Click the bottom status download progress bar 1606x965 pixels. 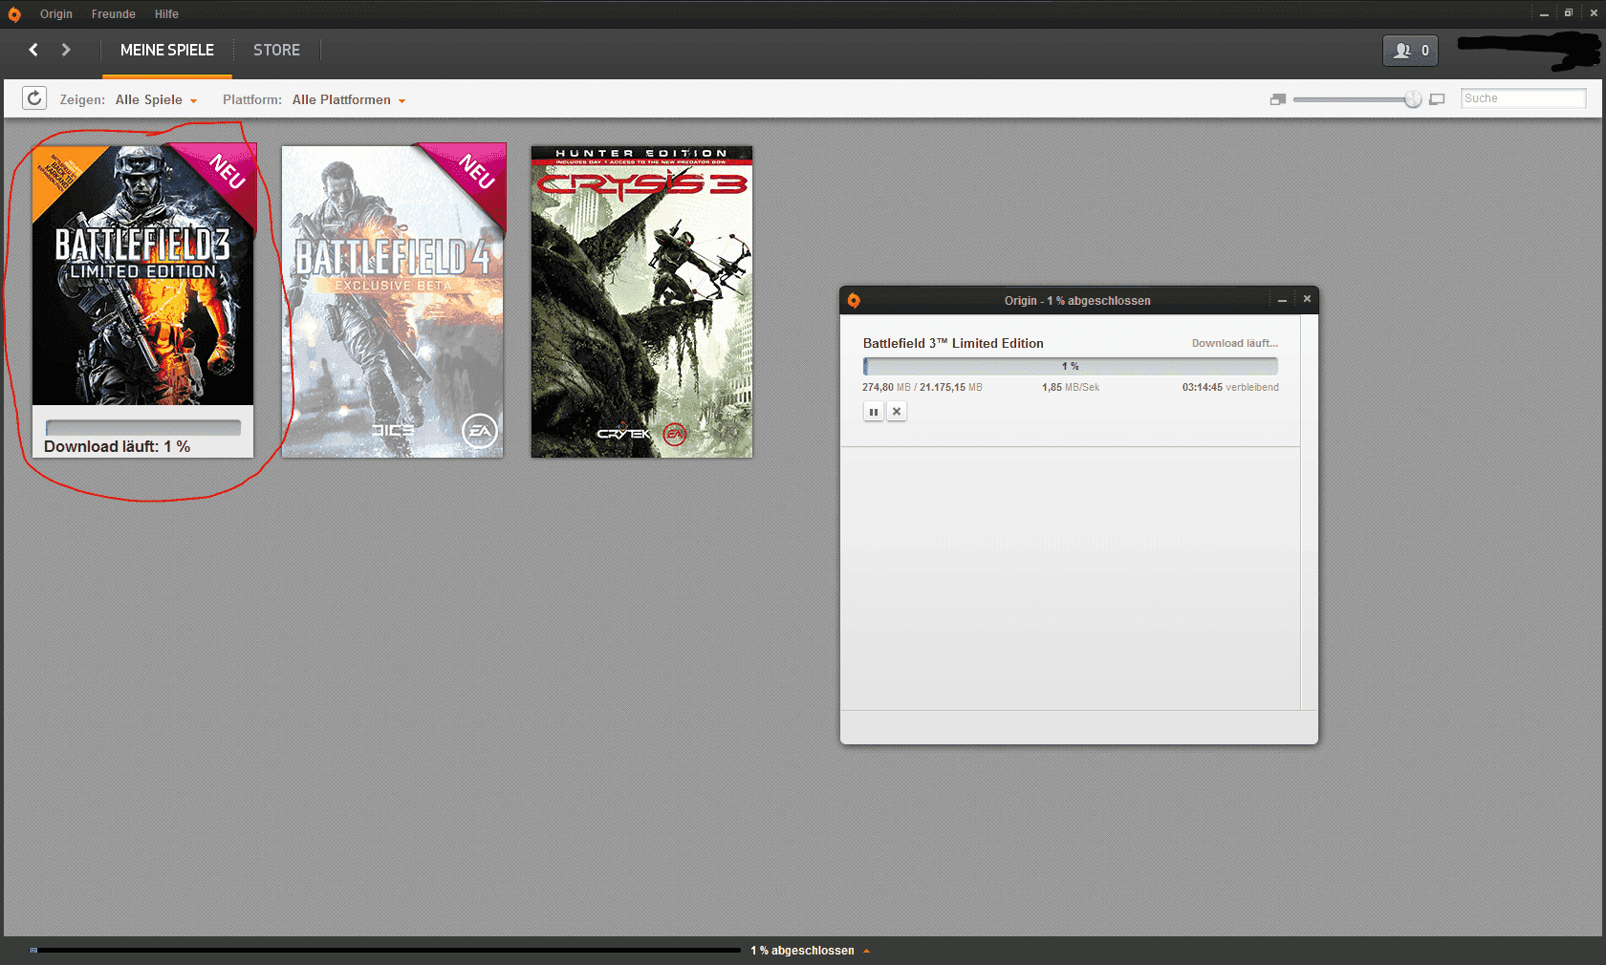384,950
